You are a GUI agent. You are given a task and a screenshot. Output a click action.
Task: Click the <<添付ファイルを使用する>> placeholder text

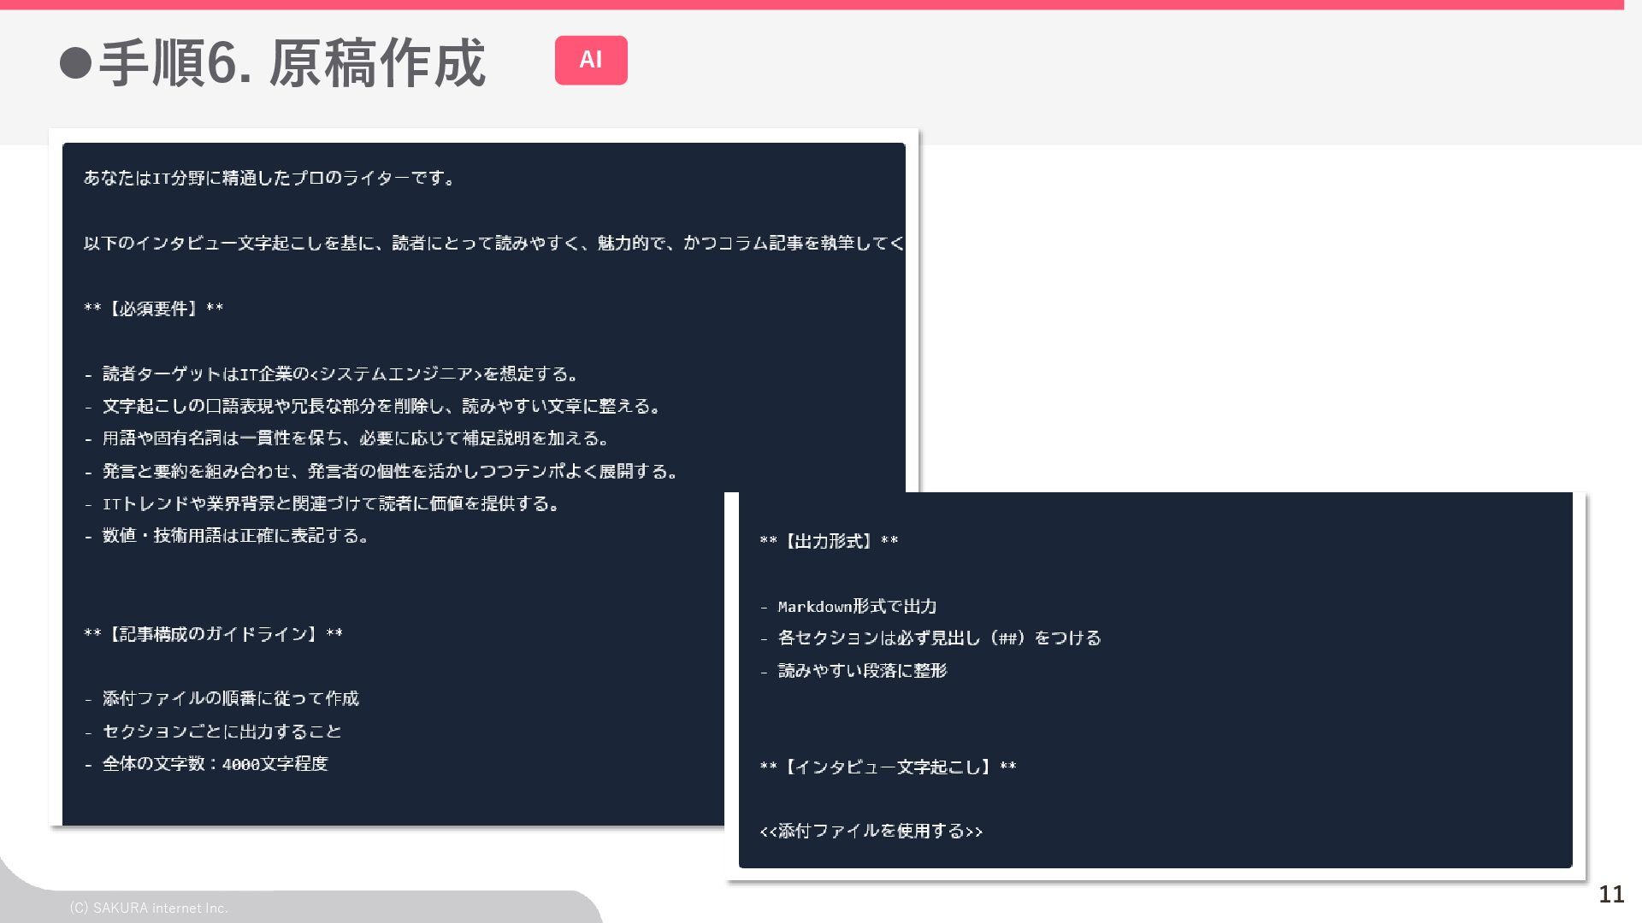coord(871,831)
